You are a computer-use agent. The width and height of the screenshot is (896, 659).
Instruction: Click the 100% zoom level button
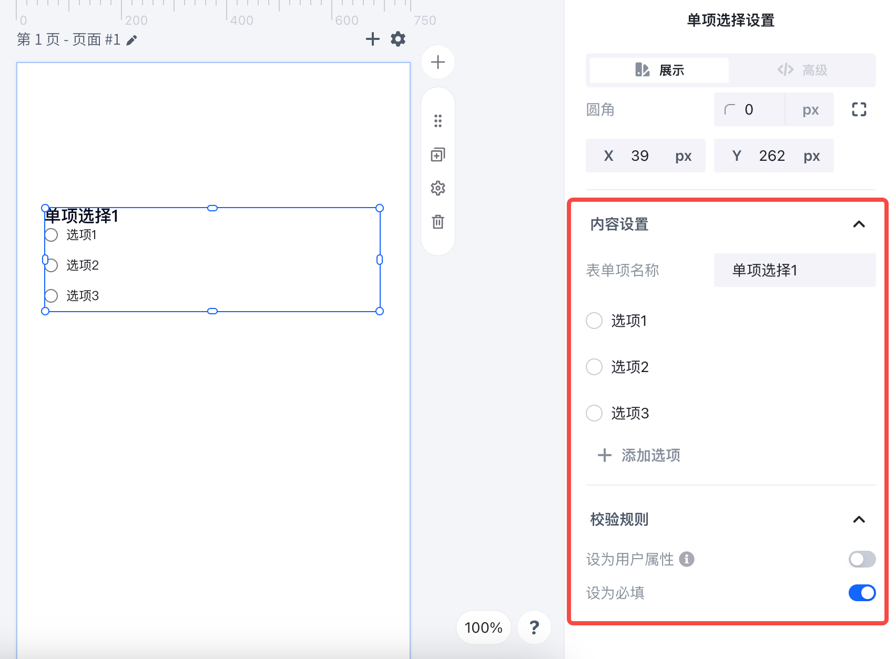pos(484,627)
